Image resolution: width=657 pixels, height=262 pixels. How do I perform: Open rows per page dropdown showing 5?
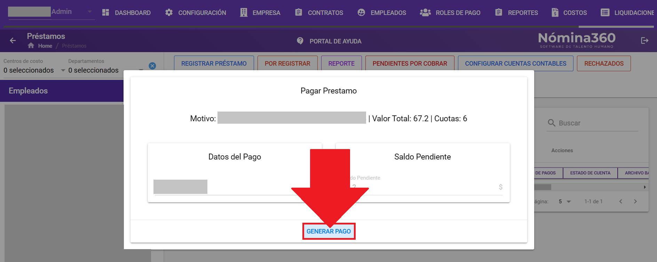tap(564, 202)
